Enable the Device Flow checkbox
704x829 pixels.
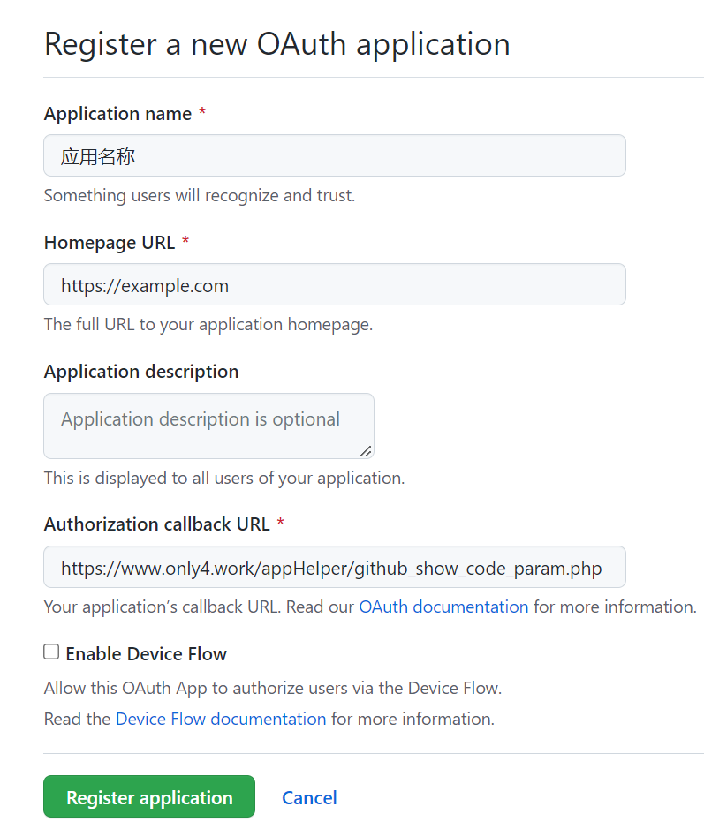(52, 652)
